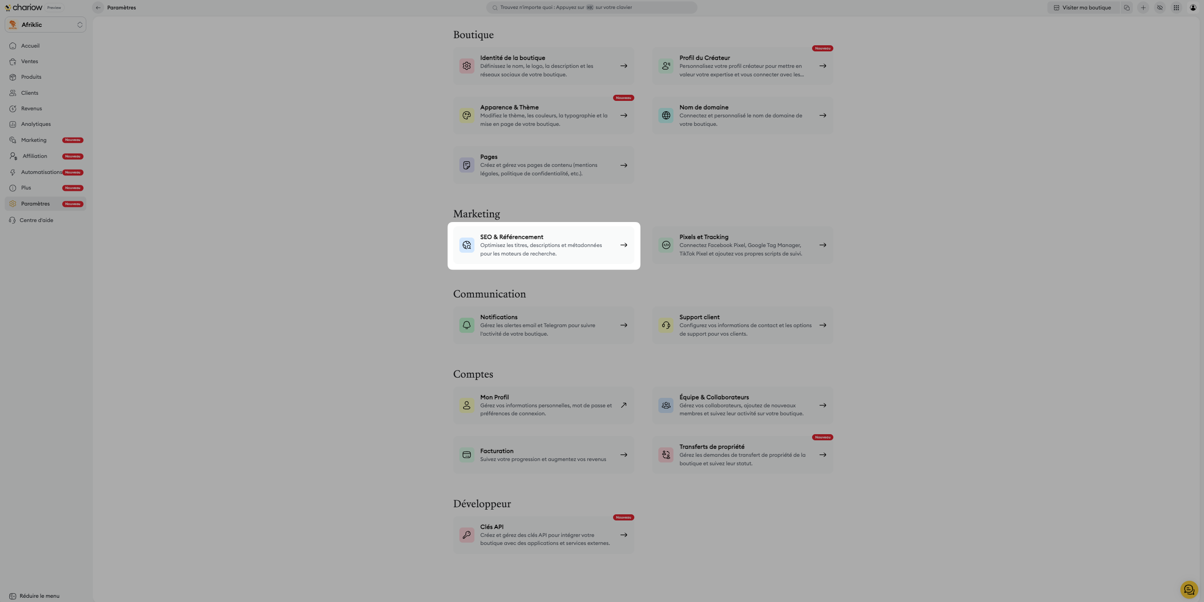Open Centre d'aide link in sidebar
This screenshot has height=602, width=1204.
click(36, 220)
